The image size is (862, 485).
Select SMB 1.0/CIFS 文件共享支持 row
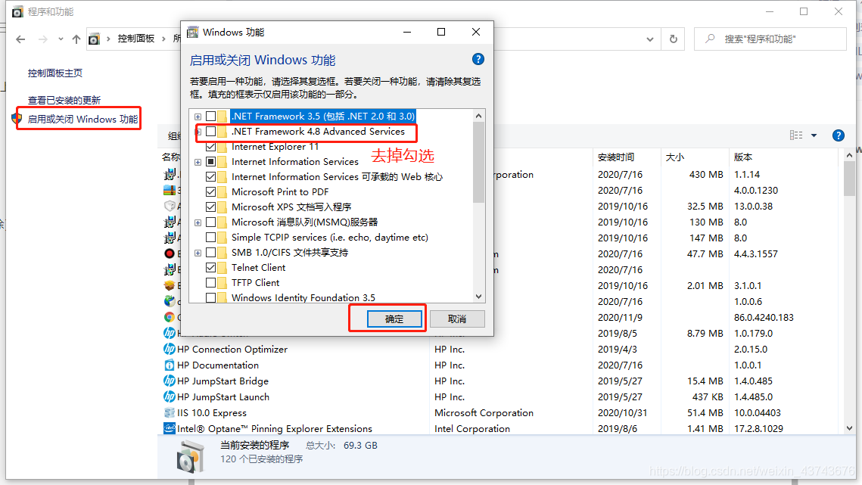pos(290,253)
